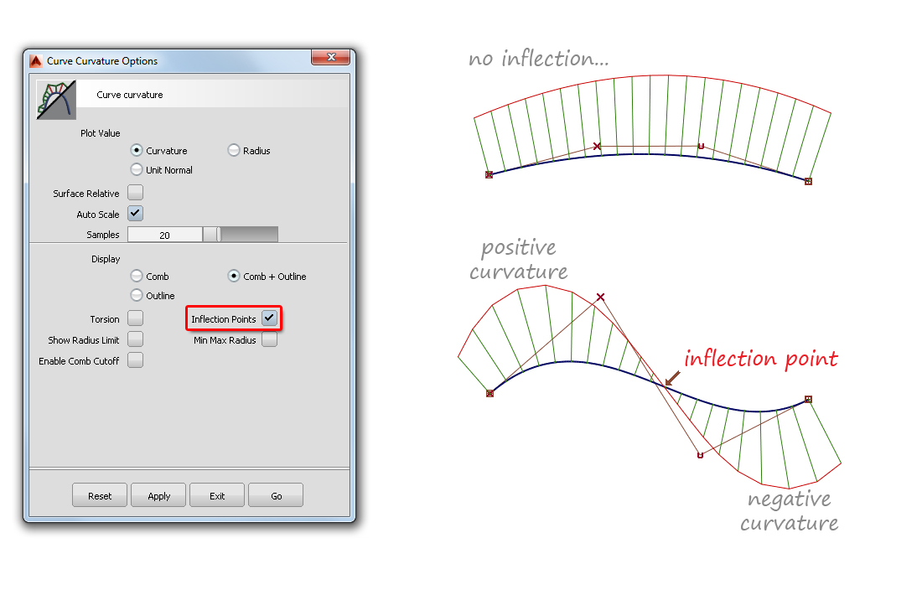Uncheck the Inflection Points option

[x=270, y=318]
